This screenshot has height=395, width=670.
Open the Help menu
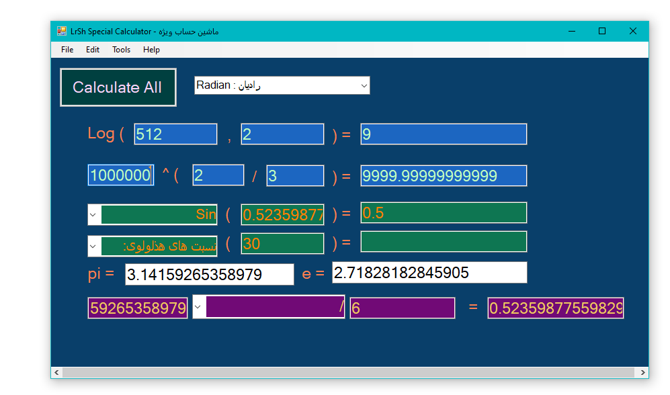(151, 50)
